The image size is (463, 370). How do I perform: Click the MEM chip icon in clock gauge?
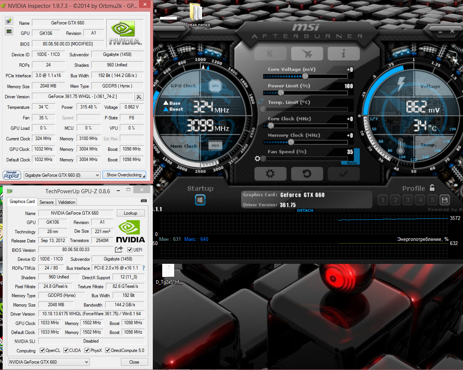coord(215,146)
